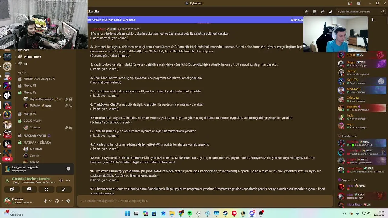Mute the microphone
388x218 pixels.
click(x=45, y=201)
